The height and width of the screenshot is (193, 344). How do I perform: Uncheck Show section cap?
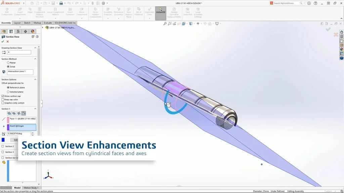3,96
